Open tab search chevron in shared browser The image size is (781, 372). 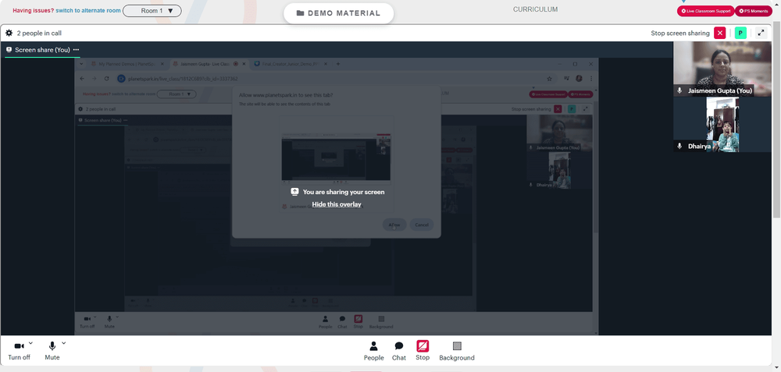(x=82, y=64)
